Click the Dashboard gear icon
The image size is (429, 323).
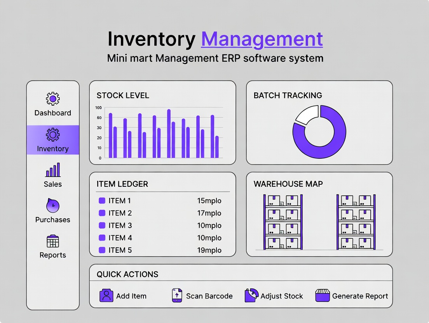pos(52,99)
